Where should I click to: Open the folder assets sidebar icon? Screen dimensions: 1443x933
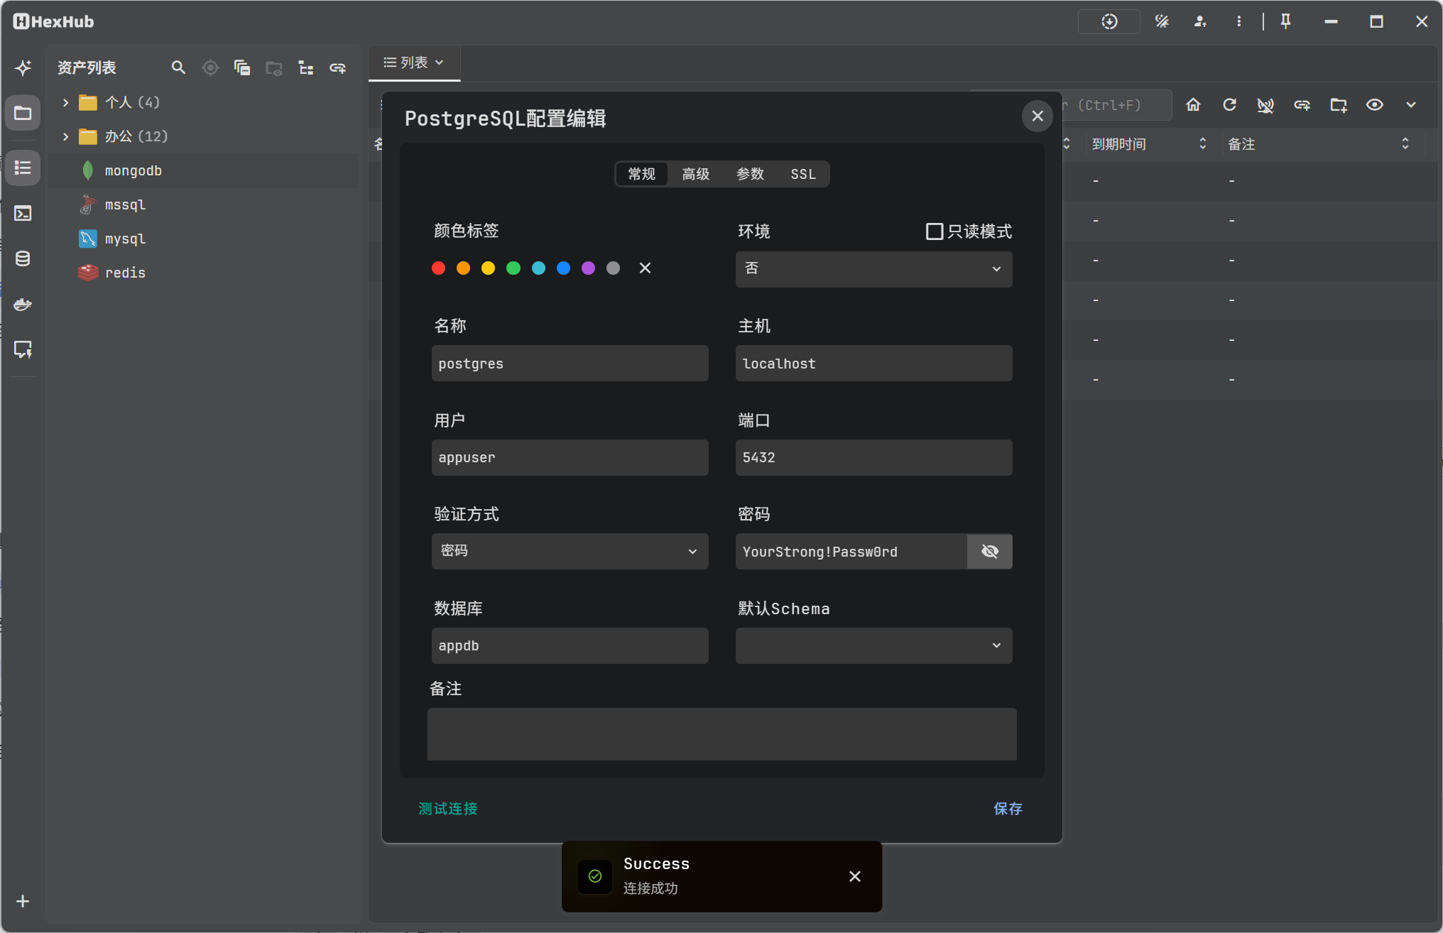(23, 113)
